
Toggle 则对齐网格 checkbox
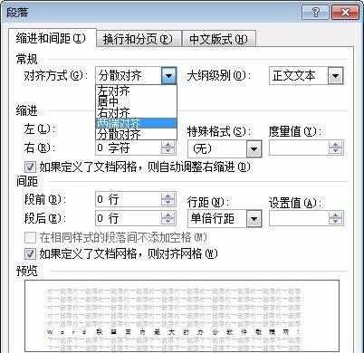30,253
